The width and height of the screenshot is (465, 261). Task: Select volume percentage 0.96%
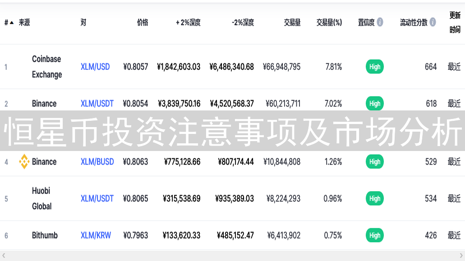[333, 198]
